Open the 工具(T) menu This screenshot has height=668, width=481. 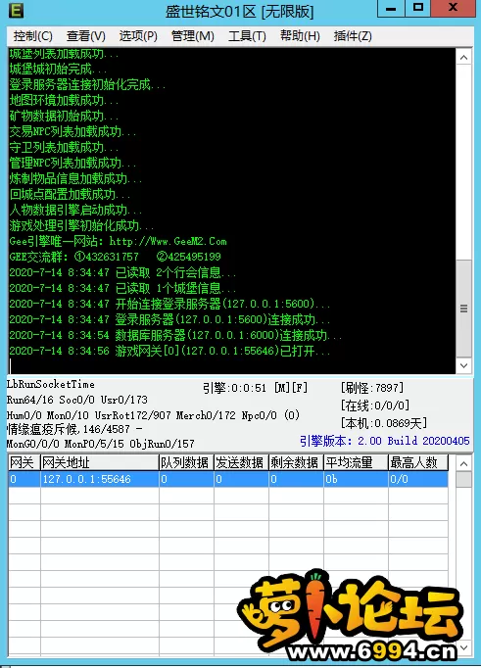[x=247, y=36]
